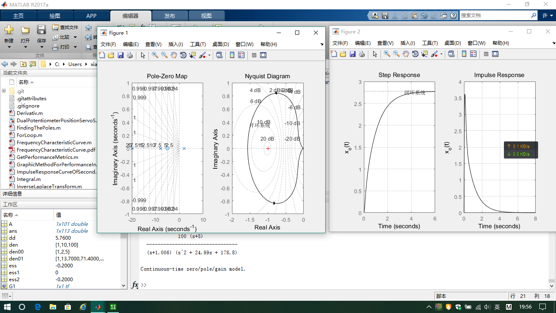This screenshot has width=556, height=313.
Task: Click New Figure icon in Figure 1 toolbar
Action: pyautogui.click(x=102, y=55)
